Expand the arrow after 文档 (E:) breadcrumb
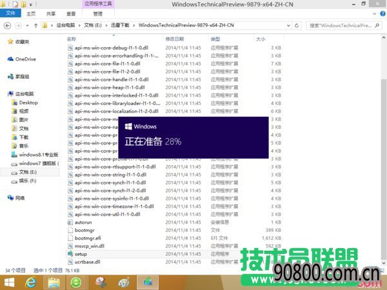Screen dimensions: 387x290 tap(106, 25)
